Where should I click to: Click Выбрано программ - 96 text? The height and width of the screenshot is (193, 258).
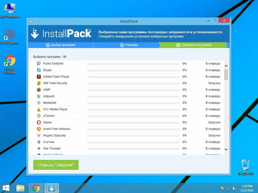pos(50,57)
